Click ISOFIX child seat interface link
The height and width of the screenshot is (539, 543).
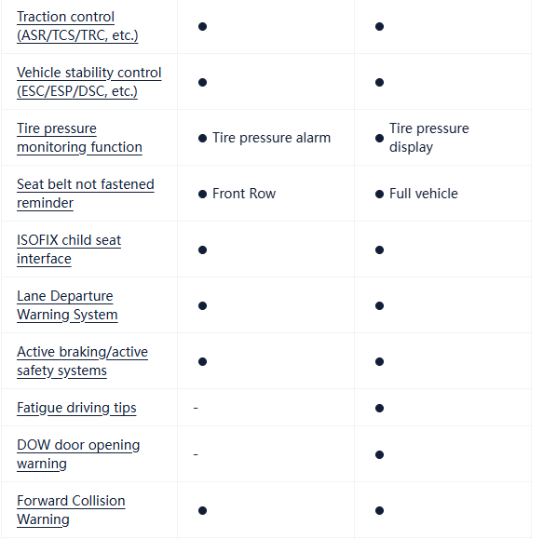pyautogui.click(x=69, y=249)
